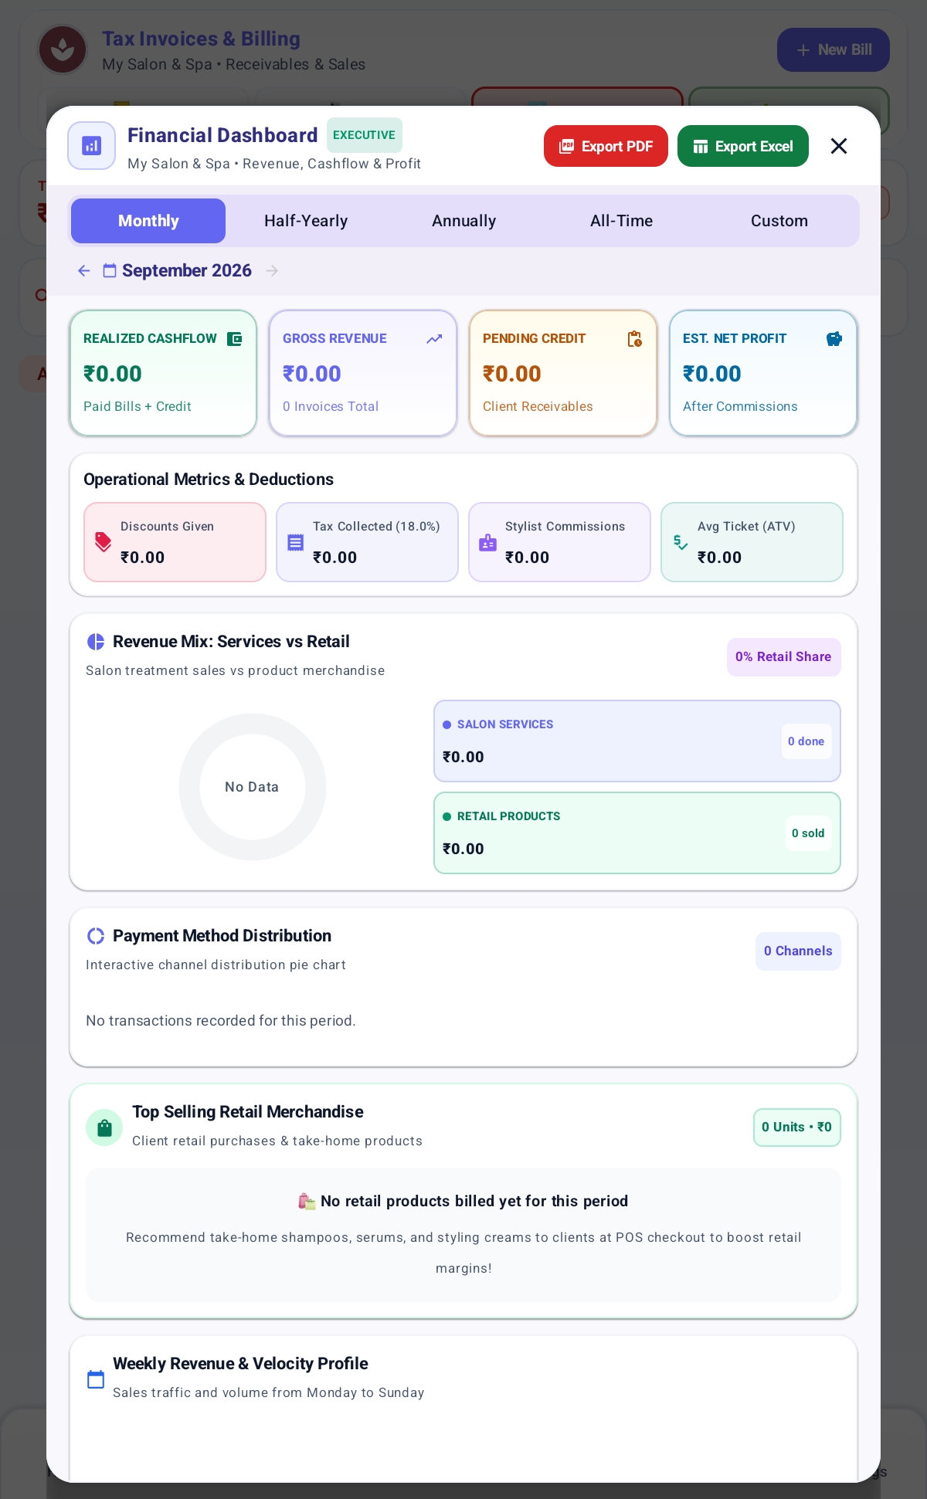927x1499 pixels.
Task: Click the No Data donut chart
Action: click(x=252, y=787)
